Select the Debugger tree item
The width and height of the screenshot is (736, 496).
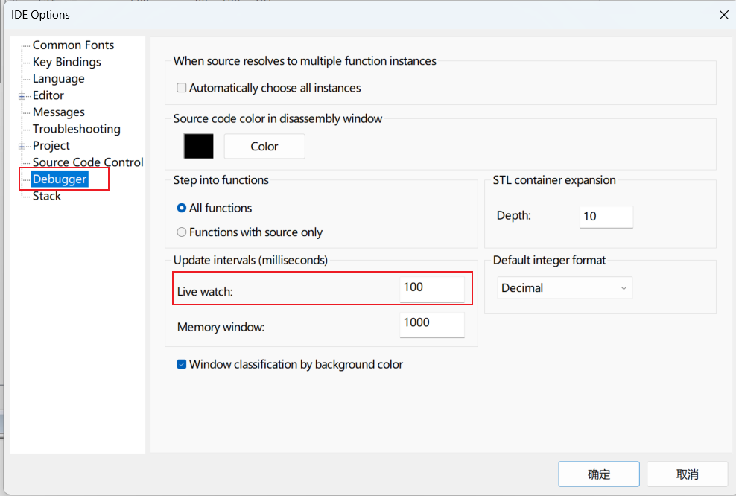tap(60, 179)
